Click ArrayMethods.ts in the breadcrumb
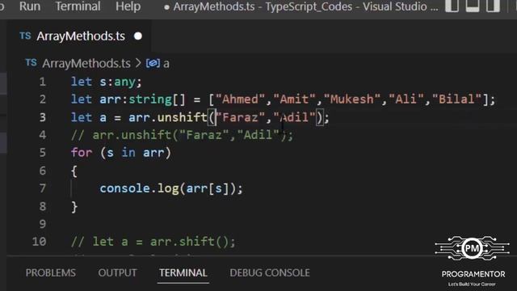The width and height of the screenshot is (517, 291). click(x=86, y=63)
